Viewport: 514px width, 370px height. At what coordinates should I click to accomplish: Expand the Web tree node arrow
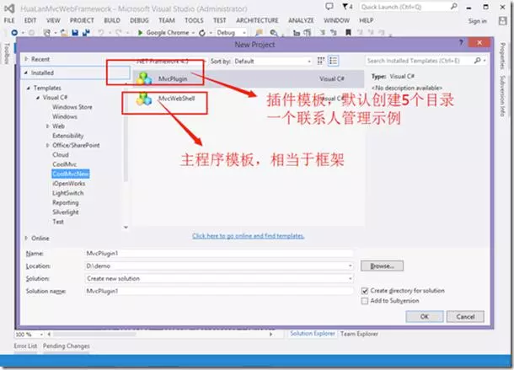(x=47, y=126)
